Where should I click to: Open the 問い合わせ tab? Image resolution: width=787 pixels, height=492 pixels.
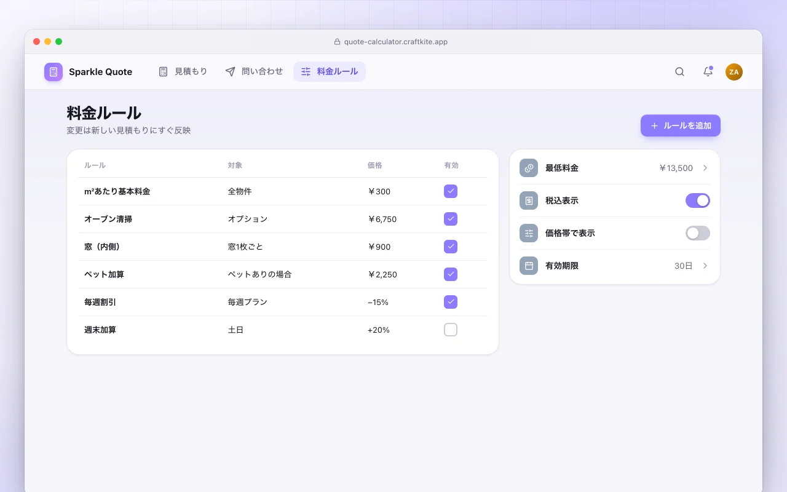(254, 72)
